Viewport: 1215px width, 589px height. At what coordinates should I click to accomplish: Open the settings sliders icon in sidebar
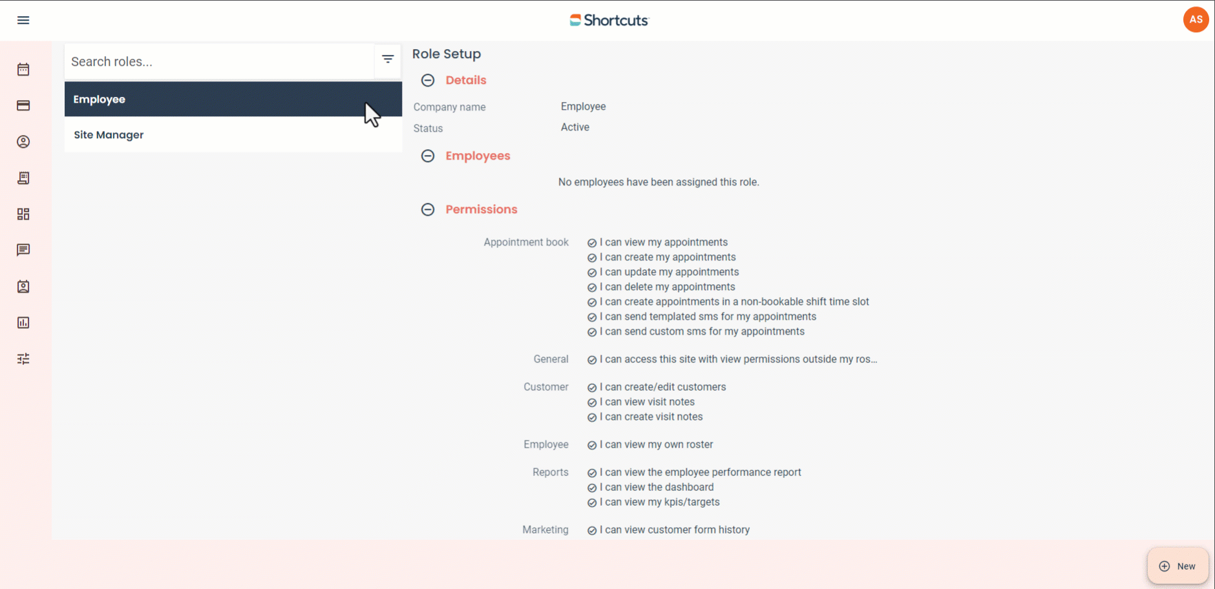click(23, 358)
